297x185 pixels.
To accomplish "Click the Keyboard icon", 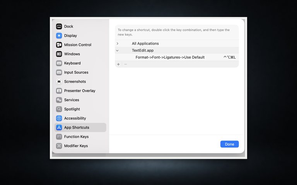I will coord(59,63).
